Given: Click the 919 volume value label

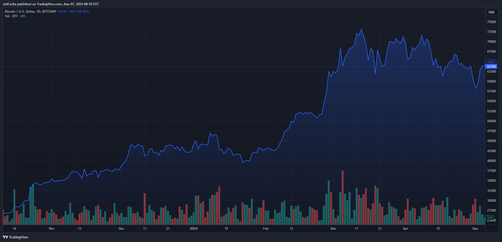Looking at the screenshot, I should [x=490, y=218].
